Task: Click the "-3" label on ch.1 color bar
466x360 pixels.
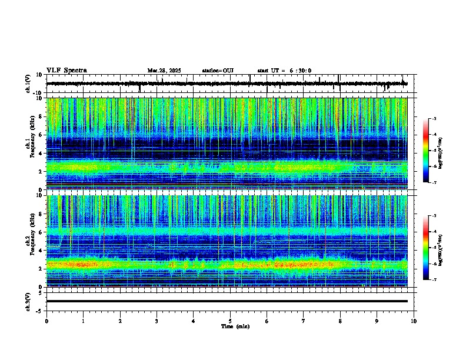Action: [x=434, y=118]
